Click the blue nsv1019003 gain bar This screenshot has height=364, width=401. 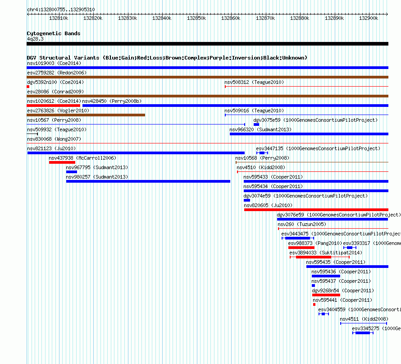point(207,68)
